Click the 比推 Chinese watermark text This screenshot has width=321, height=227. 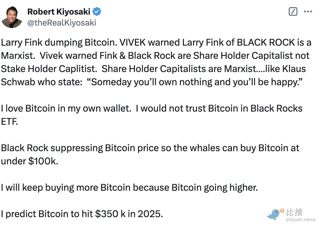[x=295, y=212]
